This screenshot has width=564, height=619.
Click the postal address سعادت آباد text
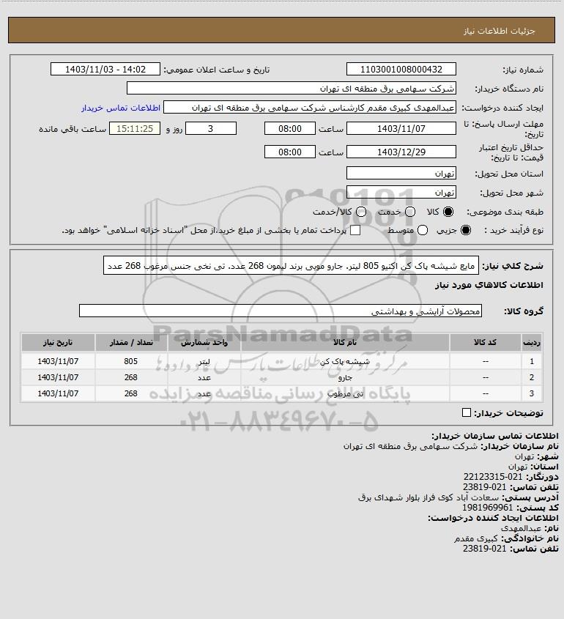[x=428, y=497]
